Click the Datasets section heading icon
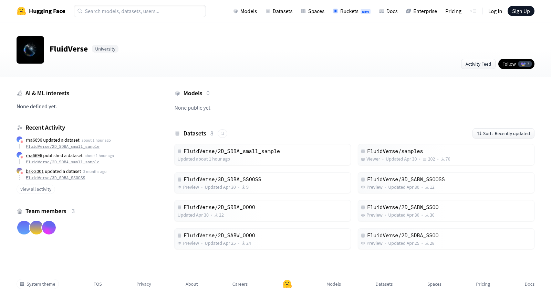The height and width of the screenshot is (296, 551). click(177, 133)
